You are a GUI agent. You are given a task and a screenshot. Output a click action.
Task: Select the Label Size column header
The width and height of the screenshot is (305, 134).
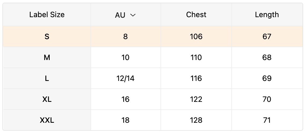coord(47,14)
